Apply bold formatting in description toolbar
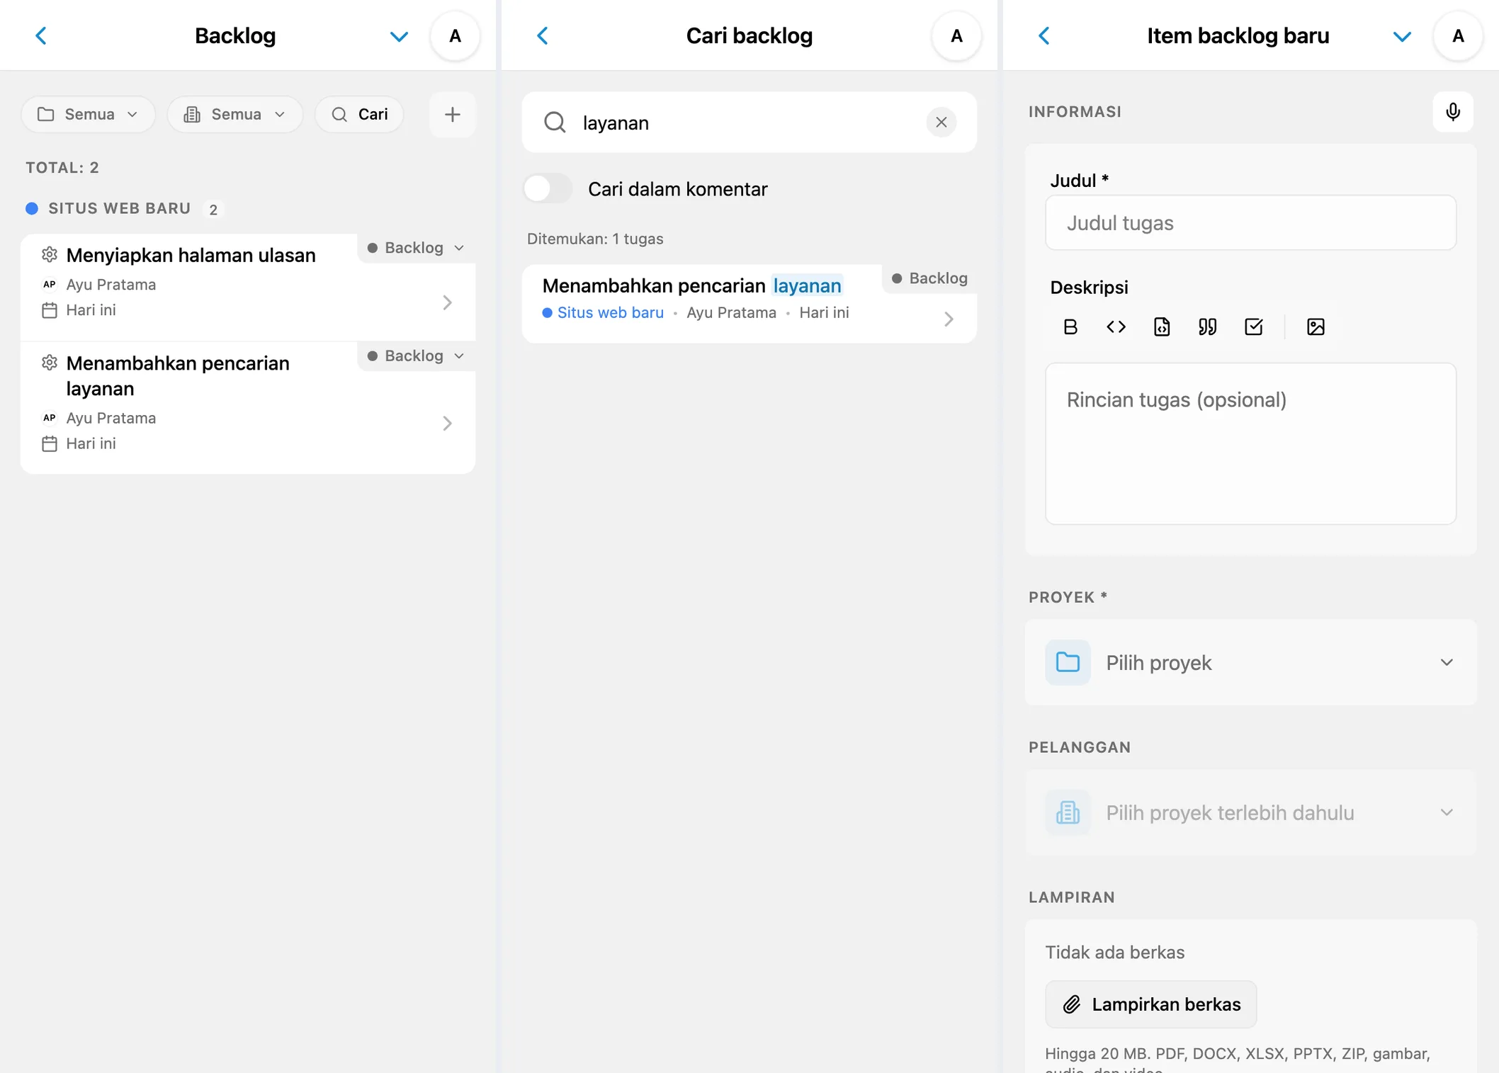Image resolution: width=1499 pixels, height=1073 pixels. point(1070,327)
